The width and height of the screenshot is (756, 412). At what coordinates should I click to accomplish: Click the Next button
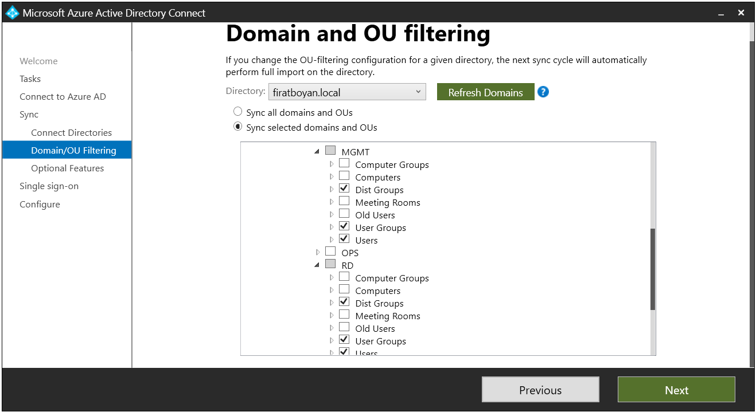tap(676, 390)
